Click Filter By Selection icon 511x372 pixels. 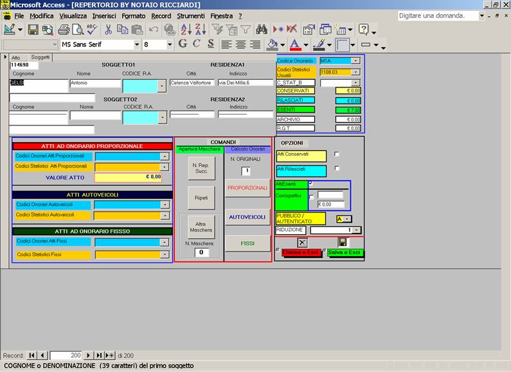tap(217, 30)
